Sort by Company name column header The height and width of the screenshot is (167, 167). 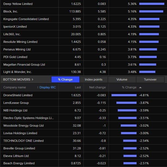tap(14, 87)
